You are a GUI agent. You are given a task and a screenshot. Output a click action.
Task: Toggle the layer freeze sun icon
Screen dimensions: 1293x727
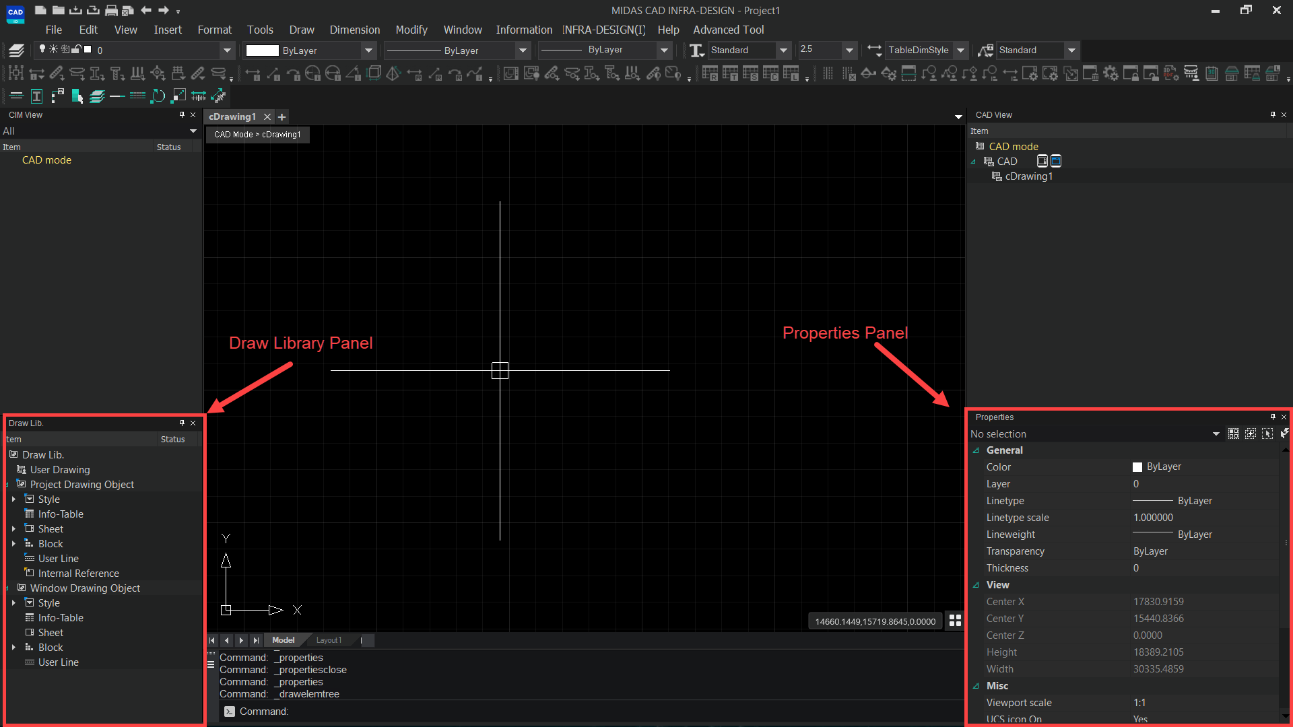(x=53, y=49)
